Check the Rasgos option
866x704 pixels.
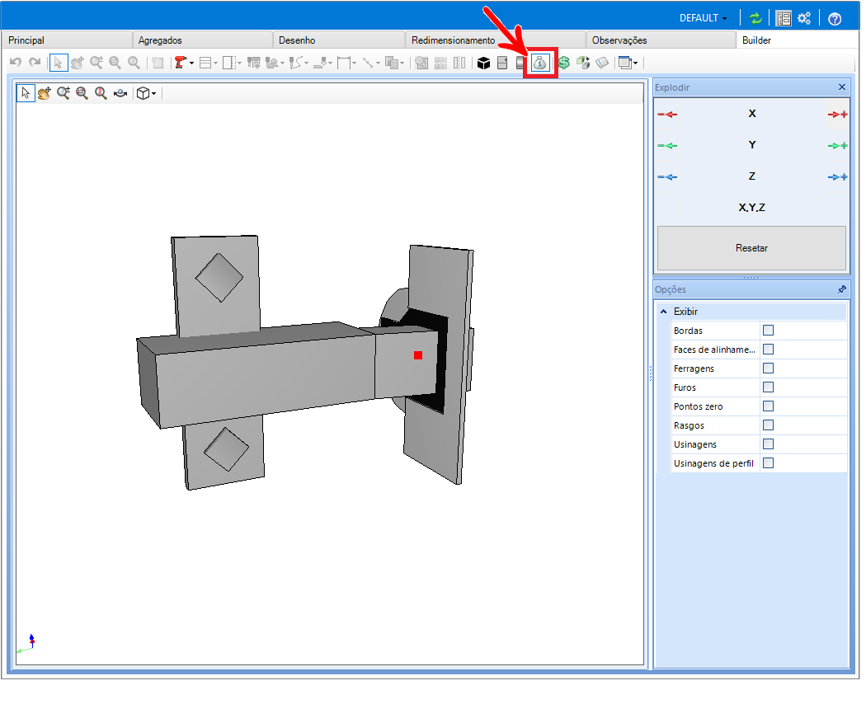coord(768,425)
